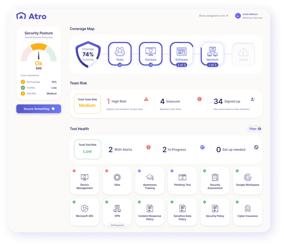This screenshot has height=246, width=284.
Task: Click the red alert badge on Device Management
Action: point(74,170)
